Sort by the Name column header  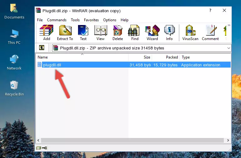pos(82,57)
